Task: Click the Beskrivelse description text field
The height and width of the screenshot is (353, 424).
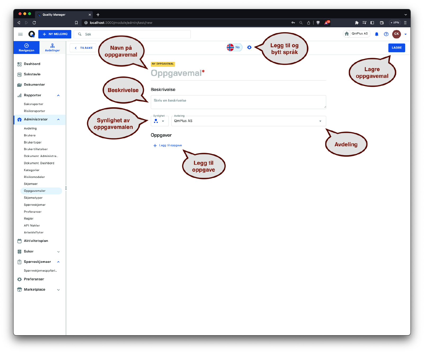Action: (x=238, y=102)
